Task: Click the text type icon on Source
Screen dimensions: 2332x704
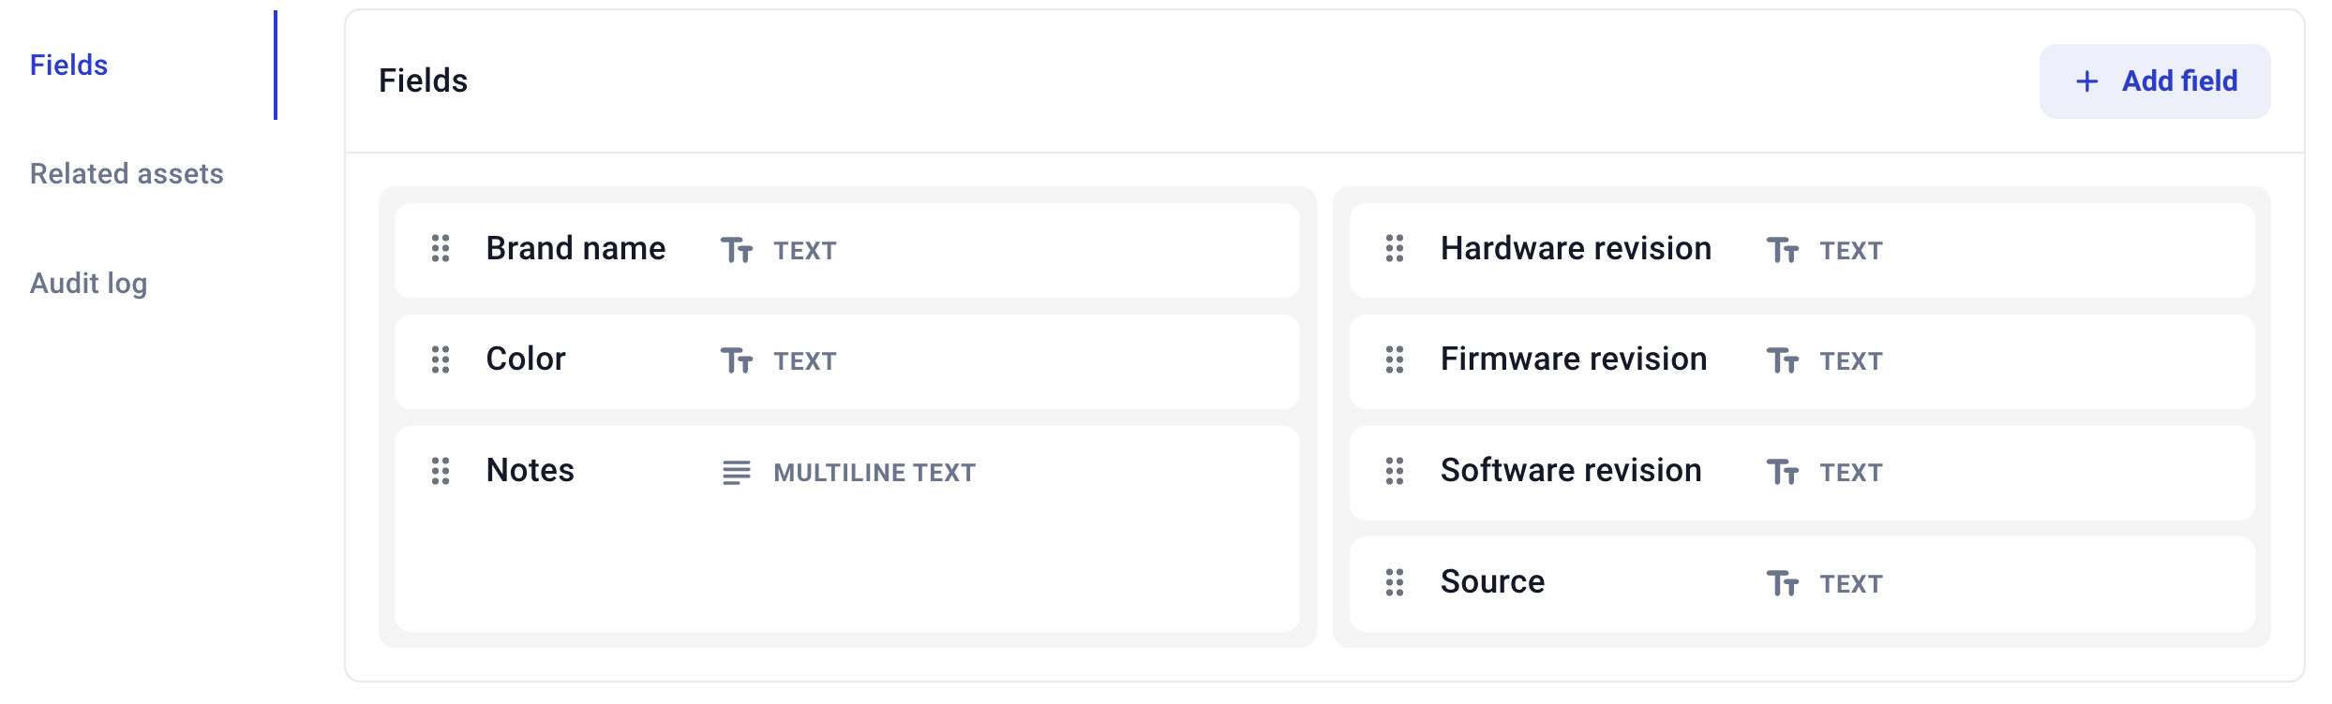Action: [1783, 583]
